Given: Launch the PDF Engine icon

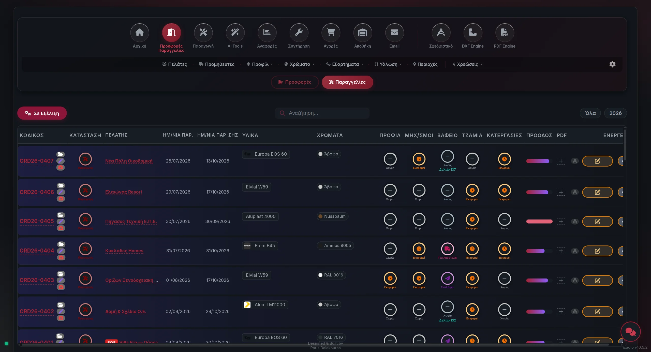Looking at the screenshot, I should click(x=505, y=33).
